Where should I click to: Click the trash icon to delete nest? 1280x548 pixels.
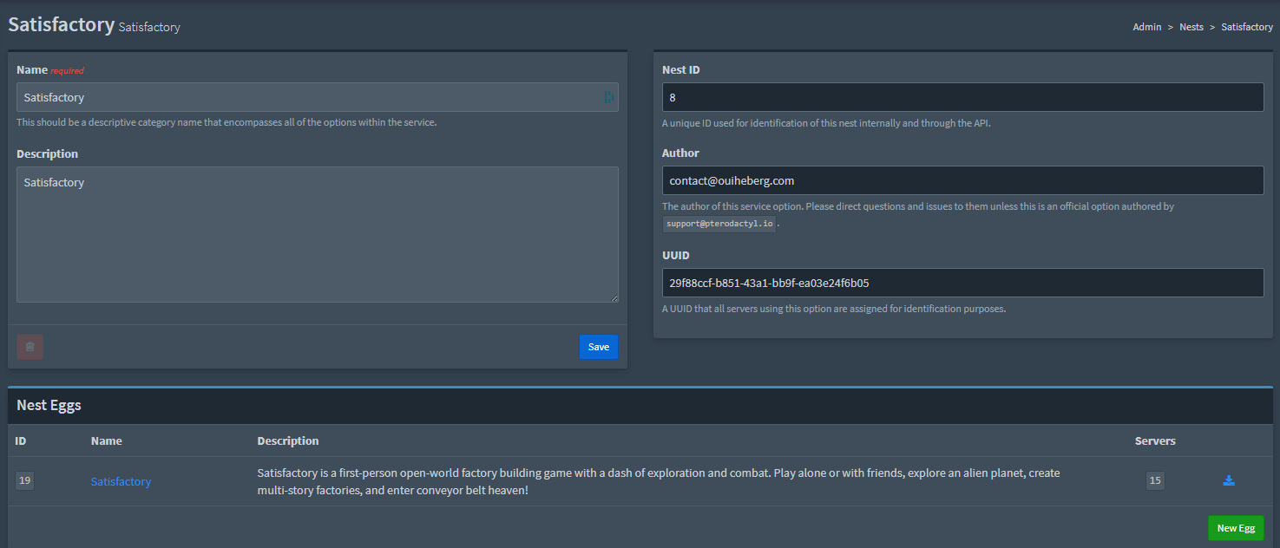(x=30, y=347)
